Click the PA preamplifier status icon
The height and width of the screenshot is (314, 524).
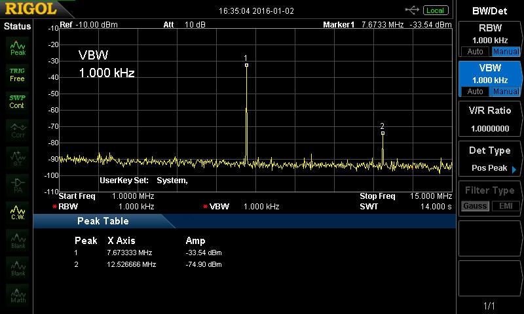click(x=18, y=184)
